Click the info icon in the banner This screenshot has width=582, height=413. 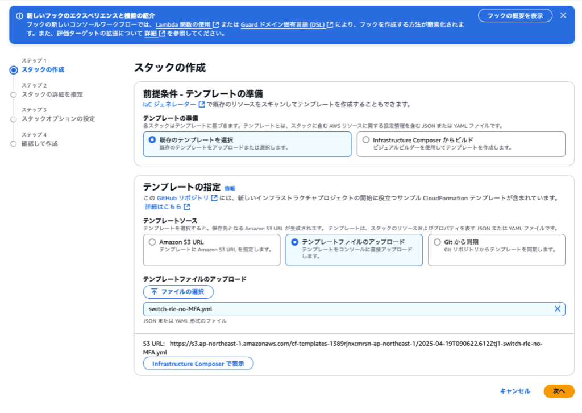pyautogui.click(x=19, y=16)
